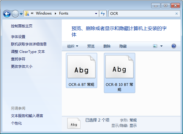Open 联机获取字体详细信息 link

coord(29,44)
